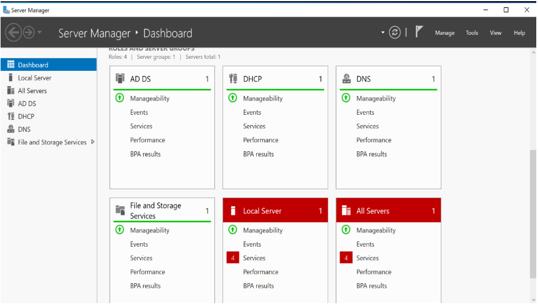Image resolution: width=538 pixels, height=306 pixels.
Task: Click the refresh dashboard icon
Action: pos(394,33)
